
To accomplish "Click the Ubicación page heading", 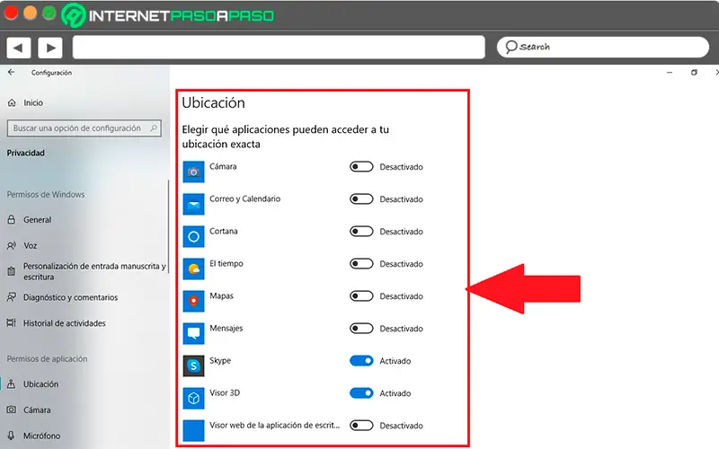I will [x=213, y=102].
